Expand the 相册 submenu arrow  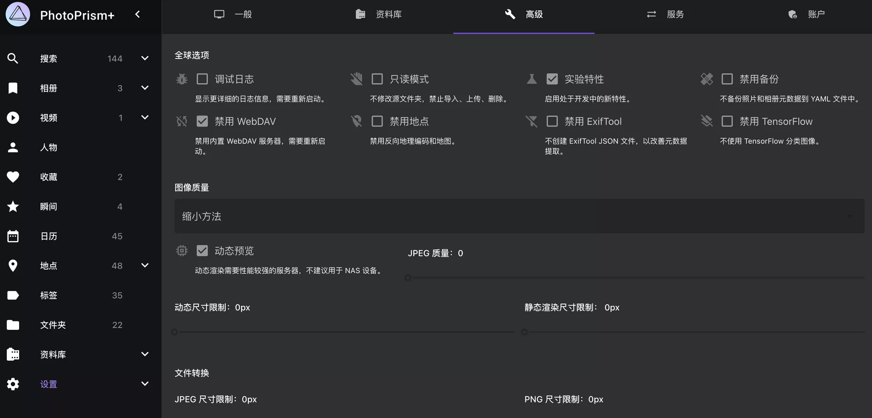point(145,88)
